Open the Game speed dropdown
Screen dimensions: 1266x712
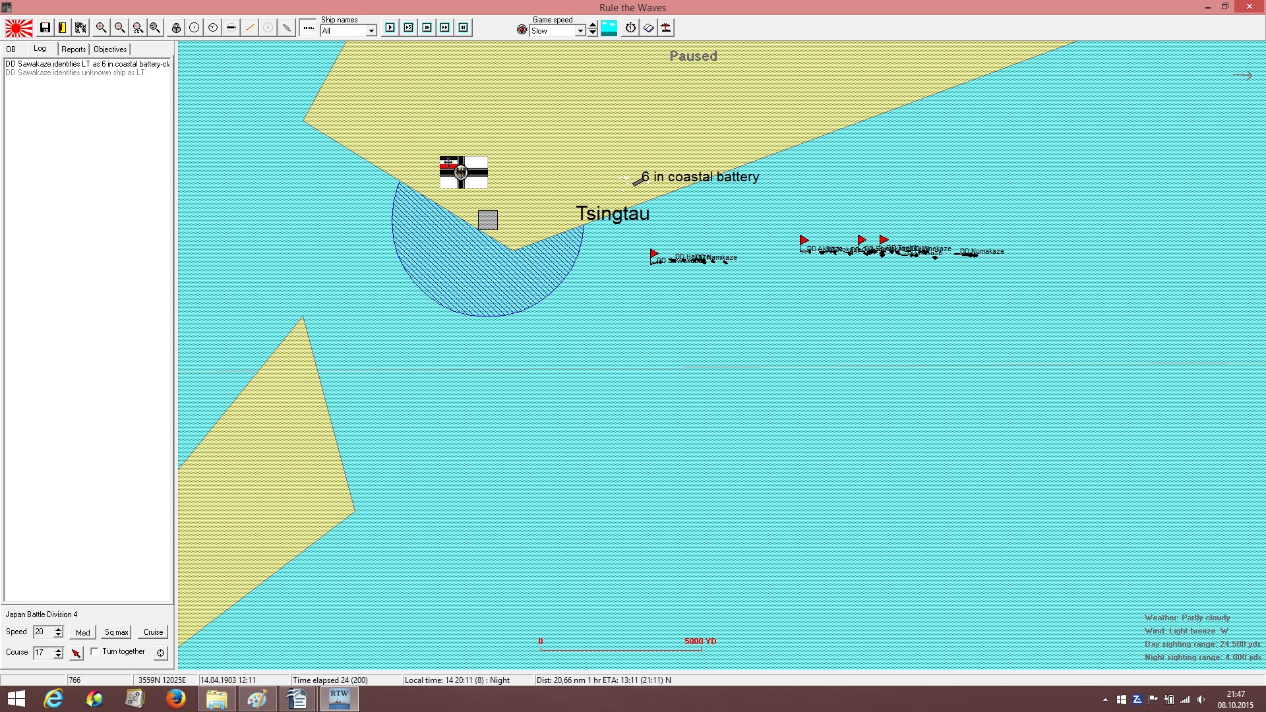[580, 31]
